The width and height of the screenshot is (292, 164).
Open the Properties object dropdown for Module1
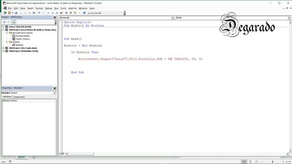coord(54,93)
